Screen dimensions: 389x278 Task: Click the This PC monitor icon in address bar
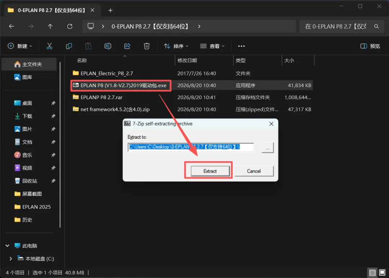tap(90, 26)
